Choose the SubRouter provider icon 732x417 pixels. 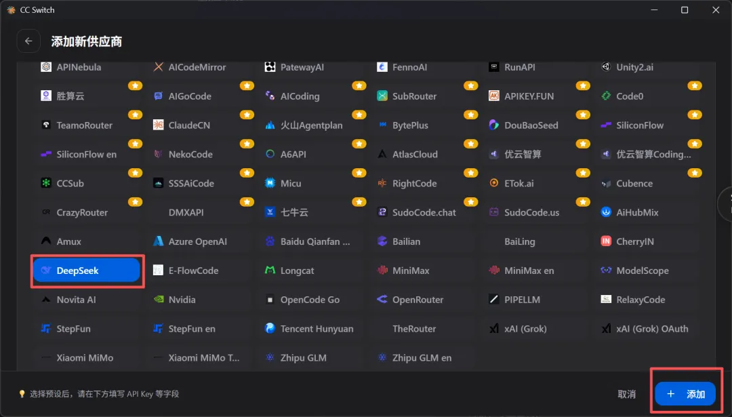click(x=382, y=96)
